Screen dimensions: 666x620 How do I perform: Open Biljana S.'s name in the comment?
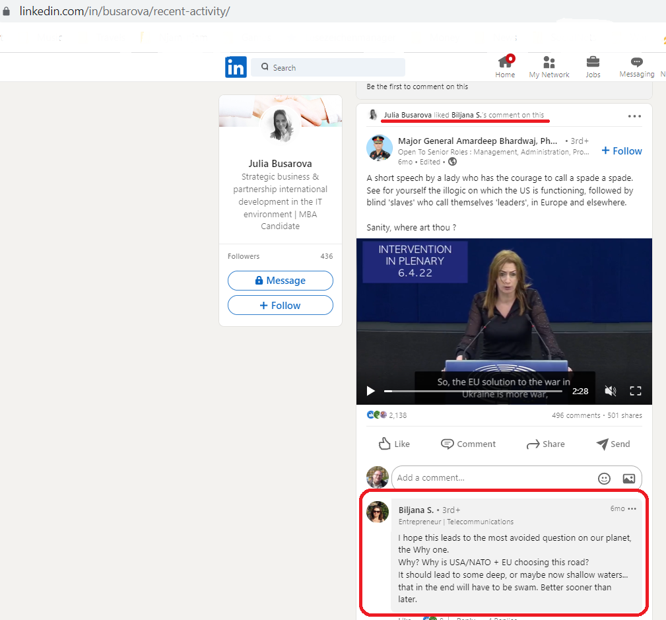tap(416, 510)
